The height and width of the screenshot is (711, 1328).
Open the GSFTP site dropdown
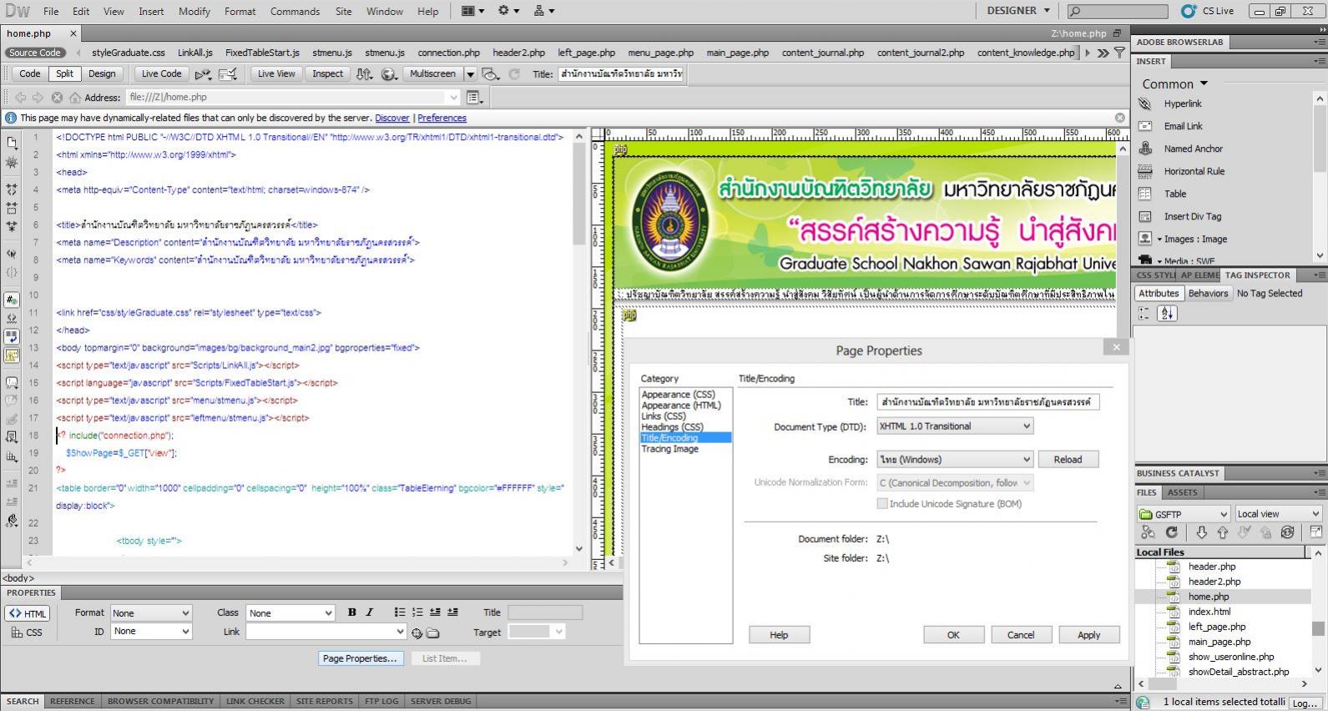pos(1184,514)
